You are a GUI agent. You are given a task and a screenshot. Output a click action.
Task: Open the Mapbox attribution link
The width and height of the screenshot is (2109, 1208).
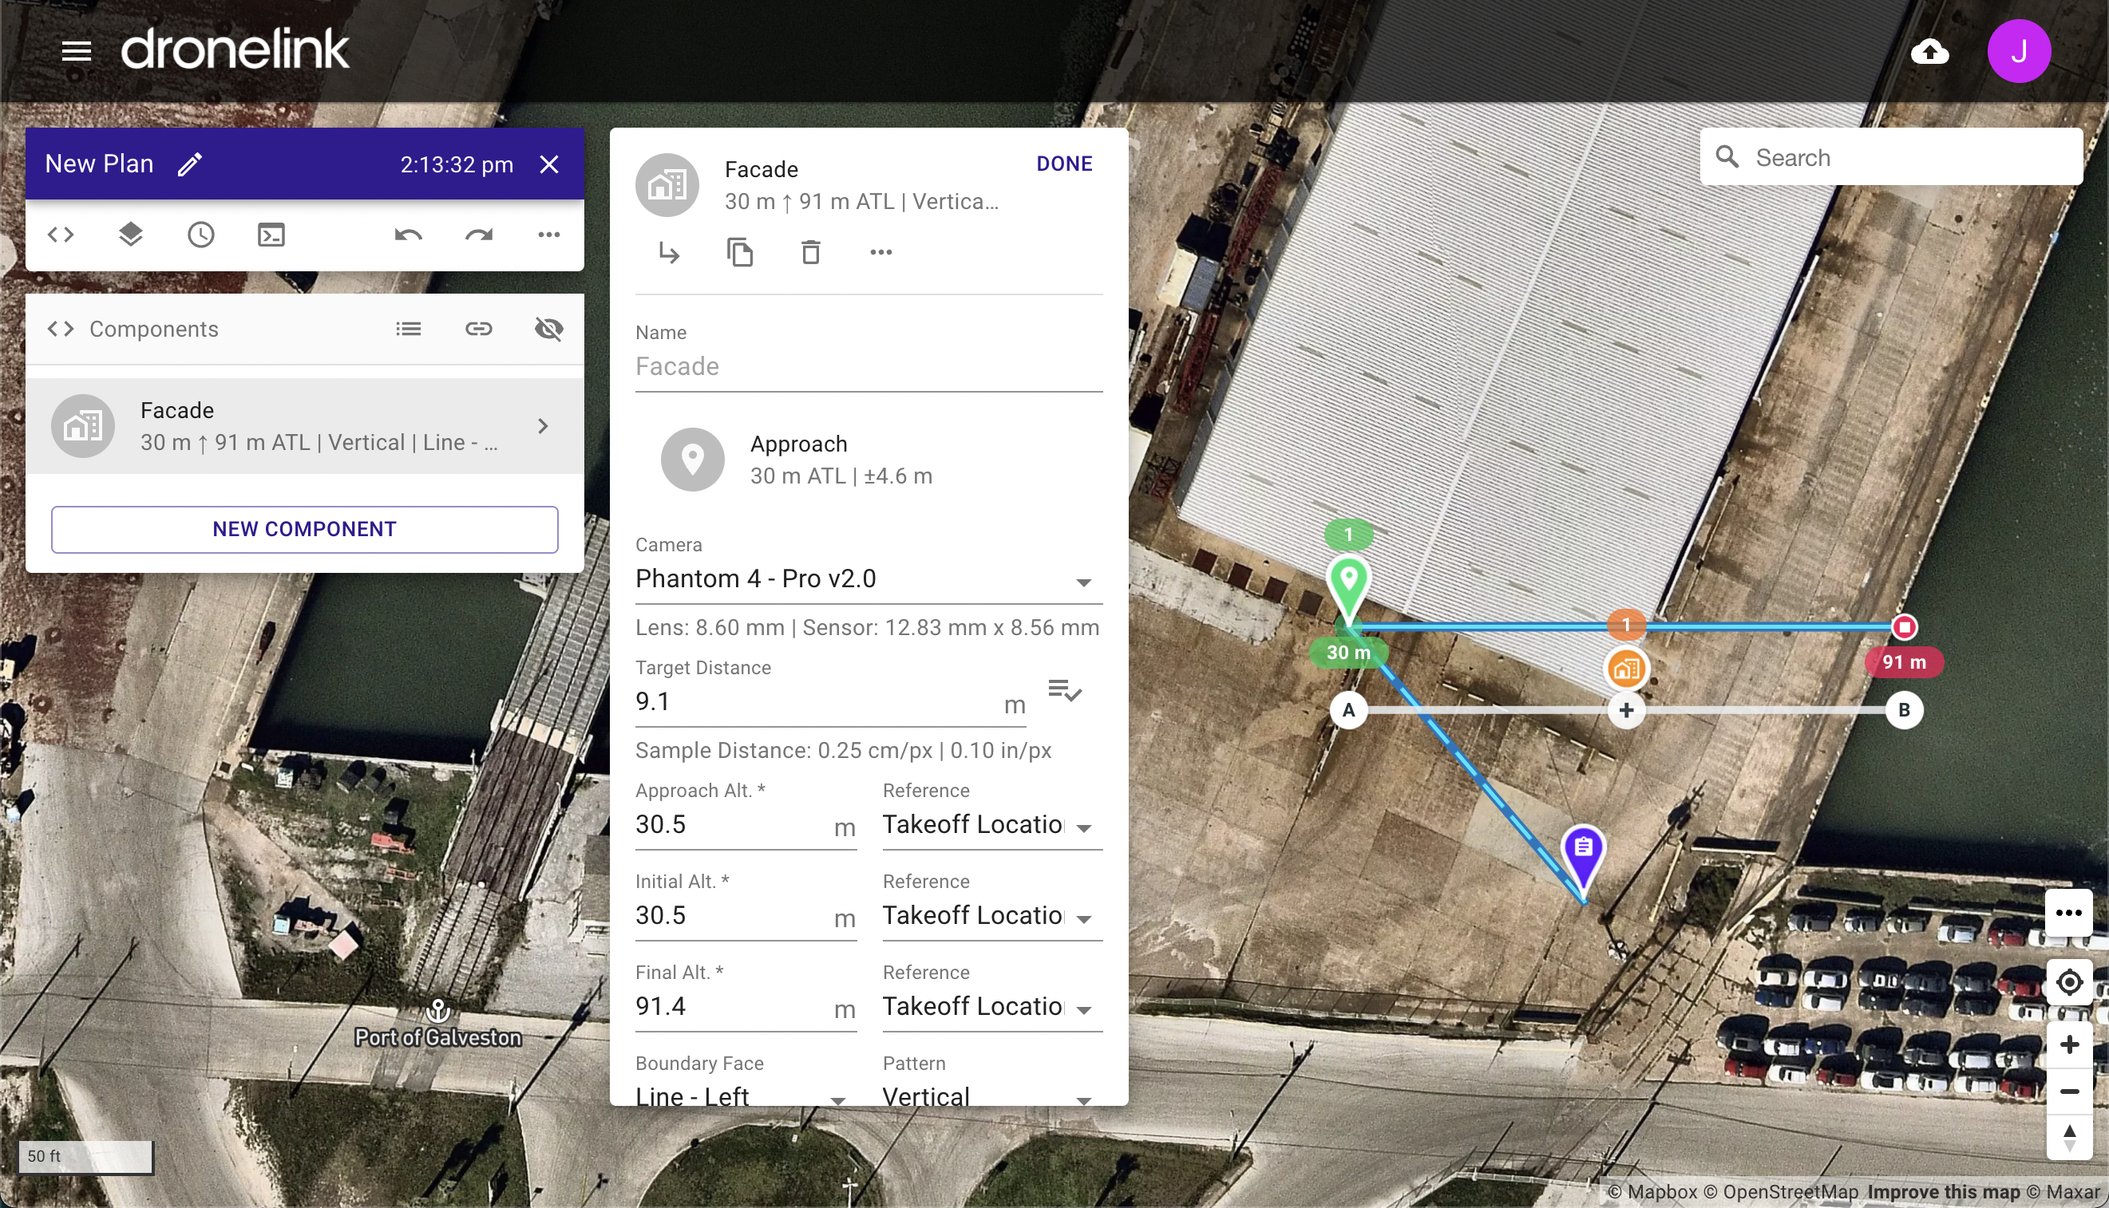[x=1652, y=1192]
